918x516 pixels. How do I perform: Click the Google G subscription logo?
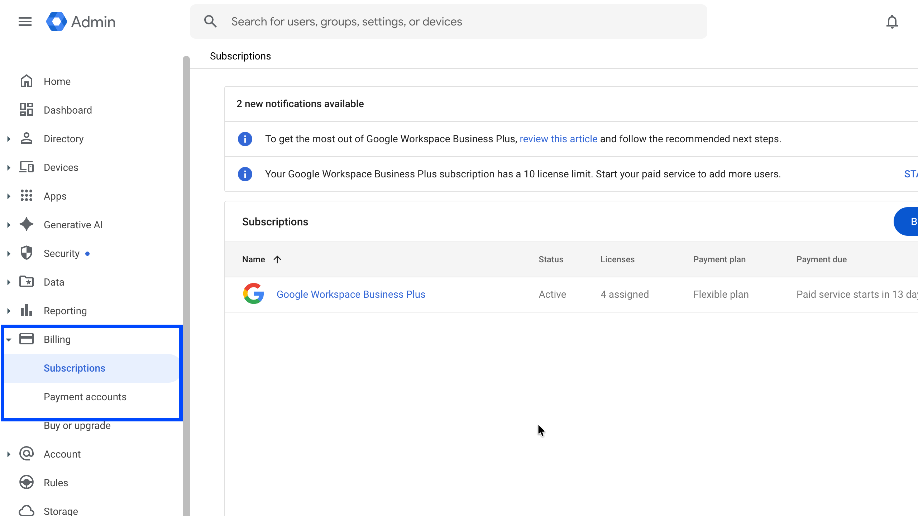(253, 294)
